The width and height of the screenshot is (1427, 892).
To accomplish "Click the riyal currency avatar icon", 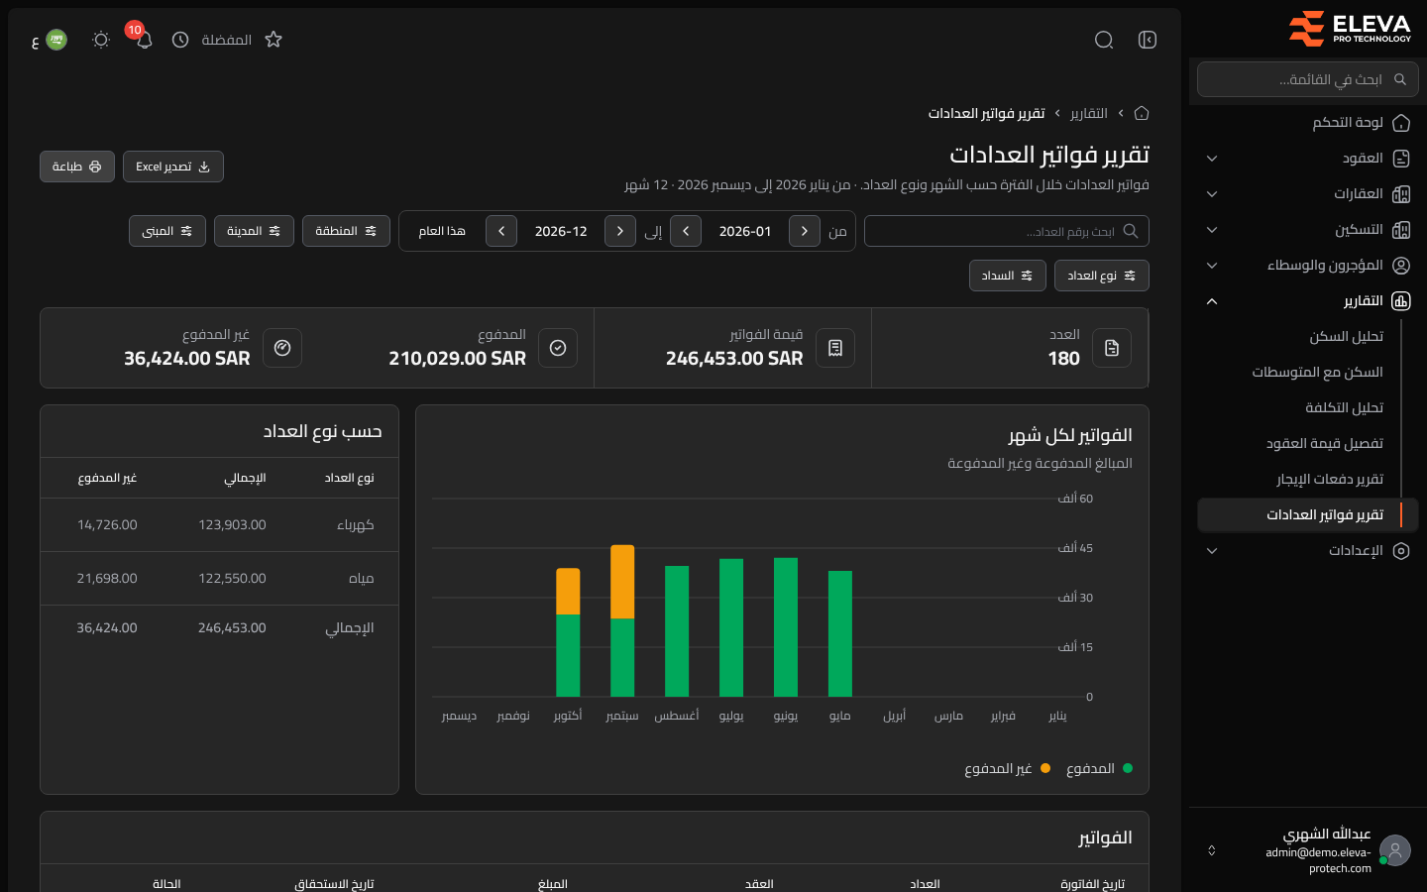I will pos(56,40).
